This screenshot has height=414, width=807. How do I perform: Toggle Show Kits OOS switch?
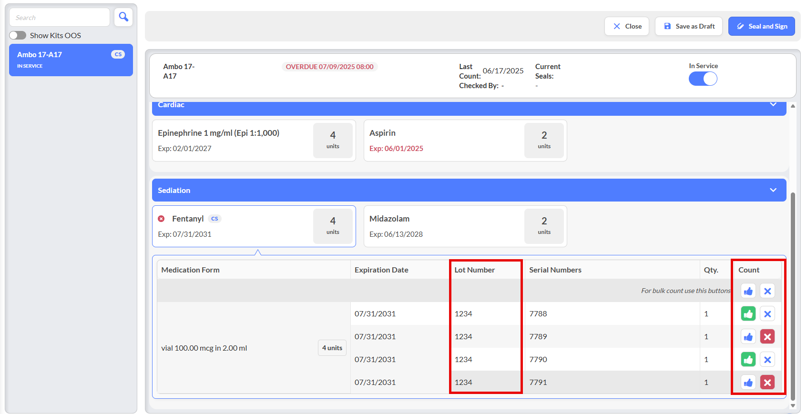tap(18, 35)
